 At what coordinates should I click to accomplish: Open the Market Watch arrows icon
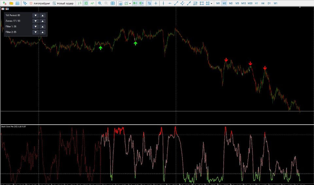[x=4, y=3]
